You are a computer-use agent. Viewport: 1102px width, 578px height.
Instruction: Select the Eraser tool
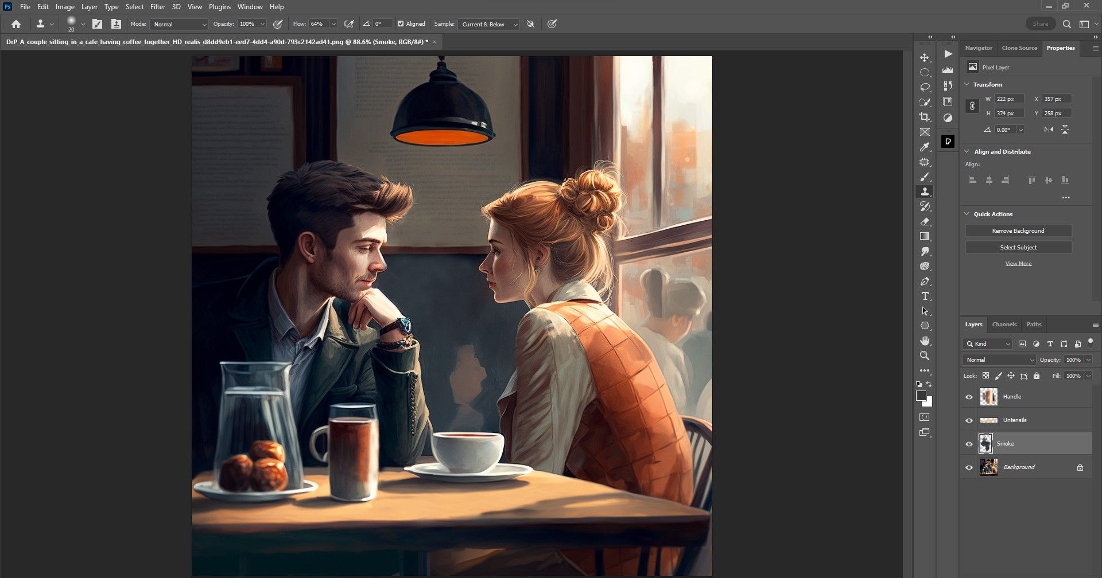pyautogui.click(x=925, y=221)
